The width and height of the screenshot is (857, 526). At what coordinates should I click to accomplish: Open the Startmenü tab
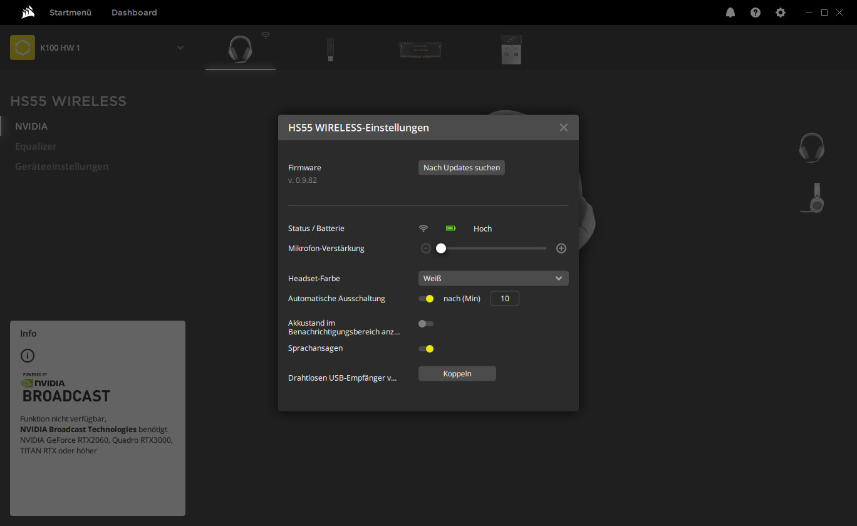pyautogui.click(x=71, y=13)
